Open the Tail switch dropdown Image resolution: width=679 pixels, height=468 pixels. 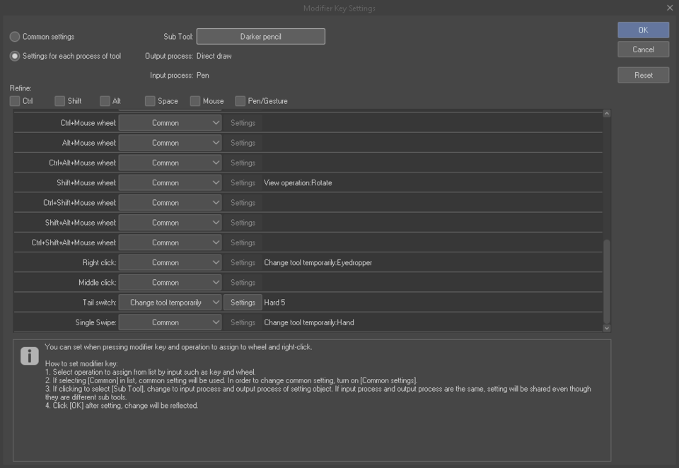tap(170, 302)
